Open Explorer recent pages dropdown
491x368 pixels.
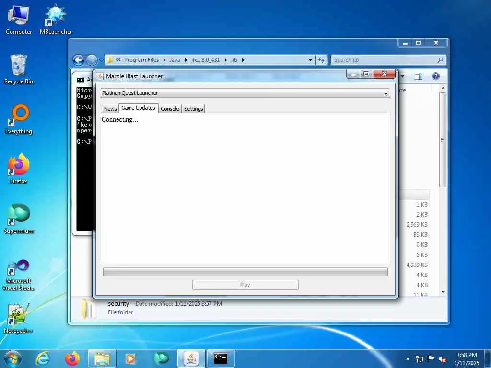click(x=101, y=60)
